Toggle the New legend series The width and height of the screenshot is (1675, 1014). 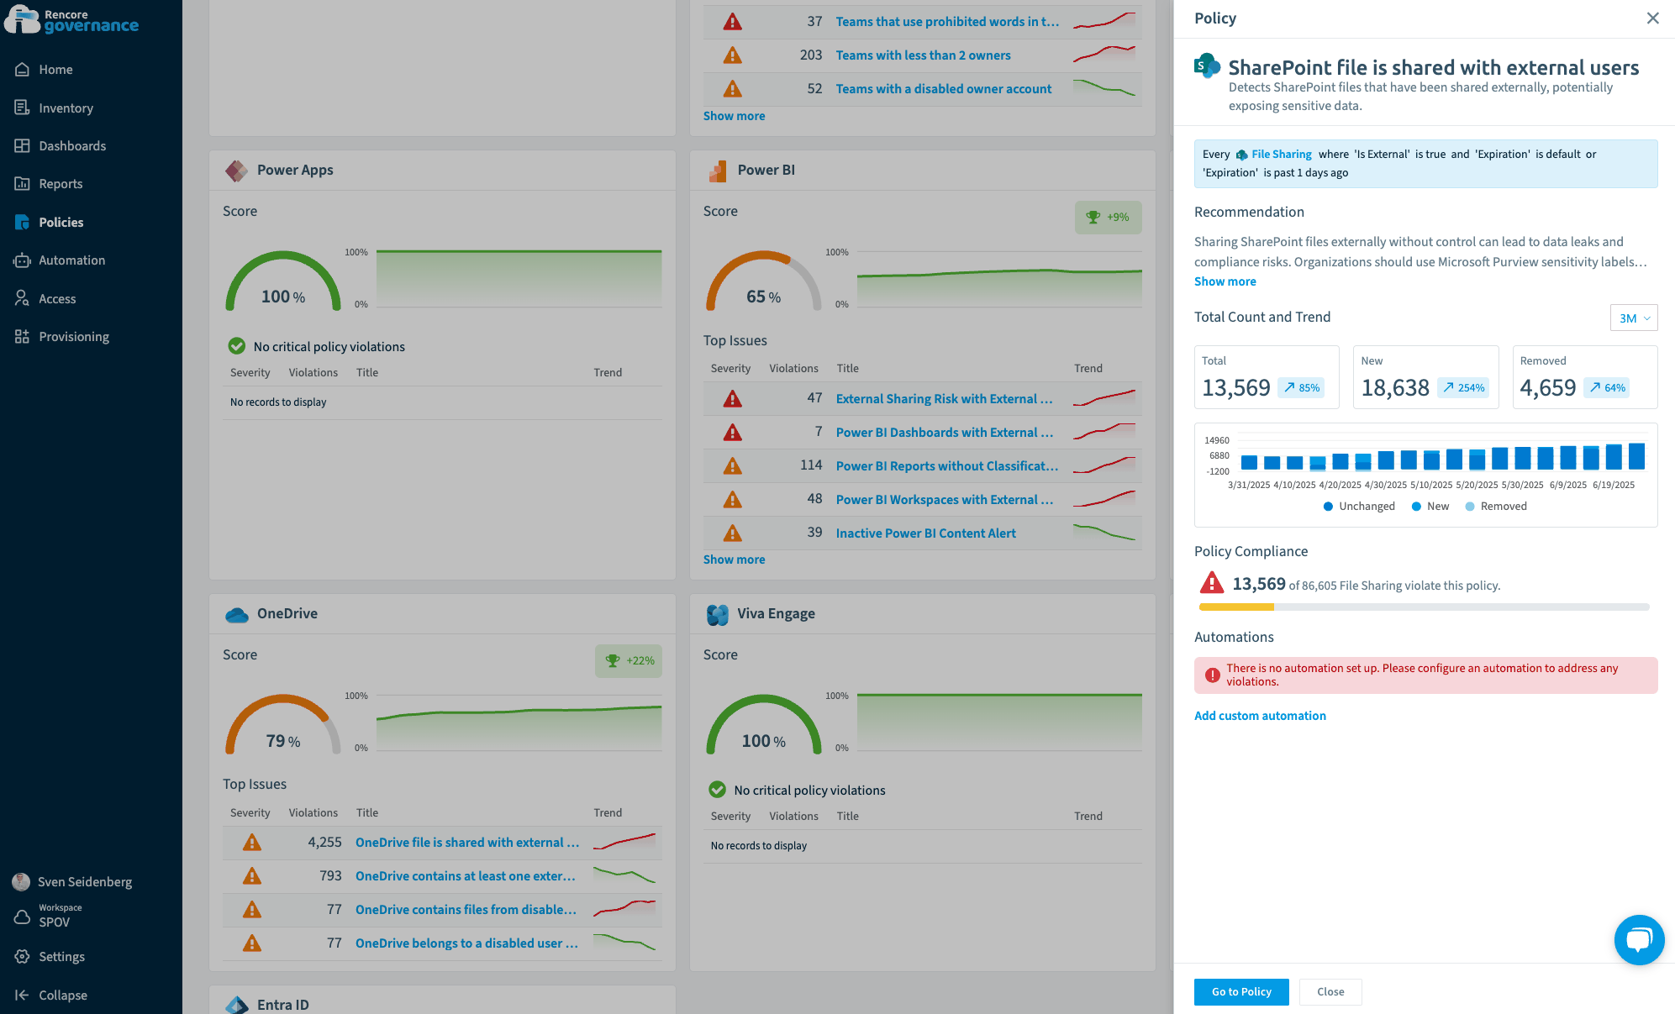pyautogui.click(x=1430, y=507)
